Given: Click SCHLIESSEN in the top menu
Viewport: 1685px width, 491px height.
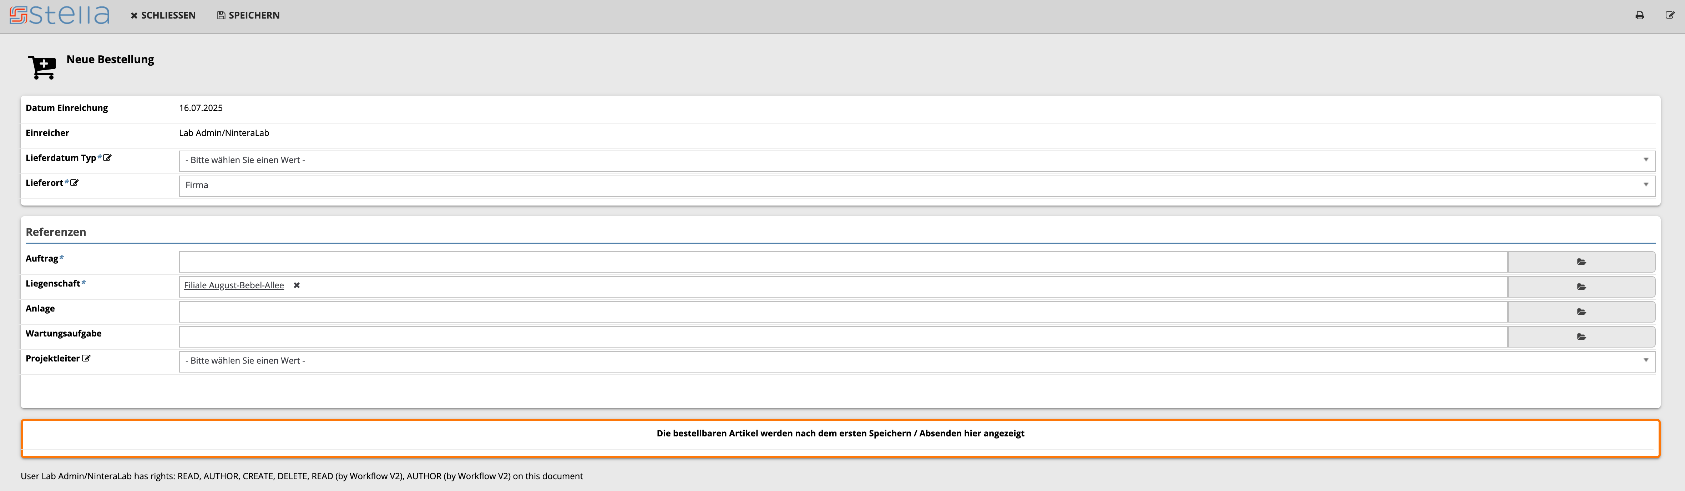Looking at the screenshot, I should pyautogui.click(x=163, y=15).
